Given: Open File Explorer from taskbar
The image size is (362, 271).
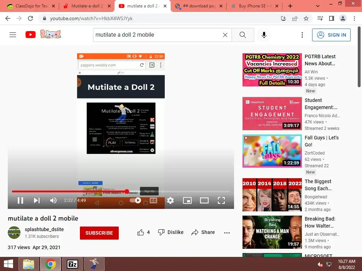Looking at the screenshot, I should point(28,264).
